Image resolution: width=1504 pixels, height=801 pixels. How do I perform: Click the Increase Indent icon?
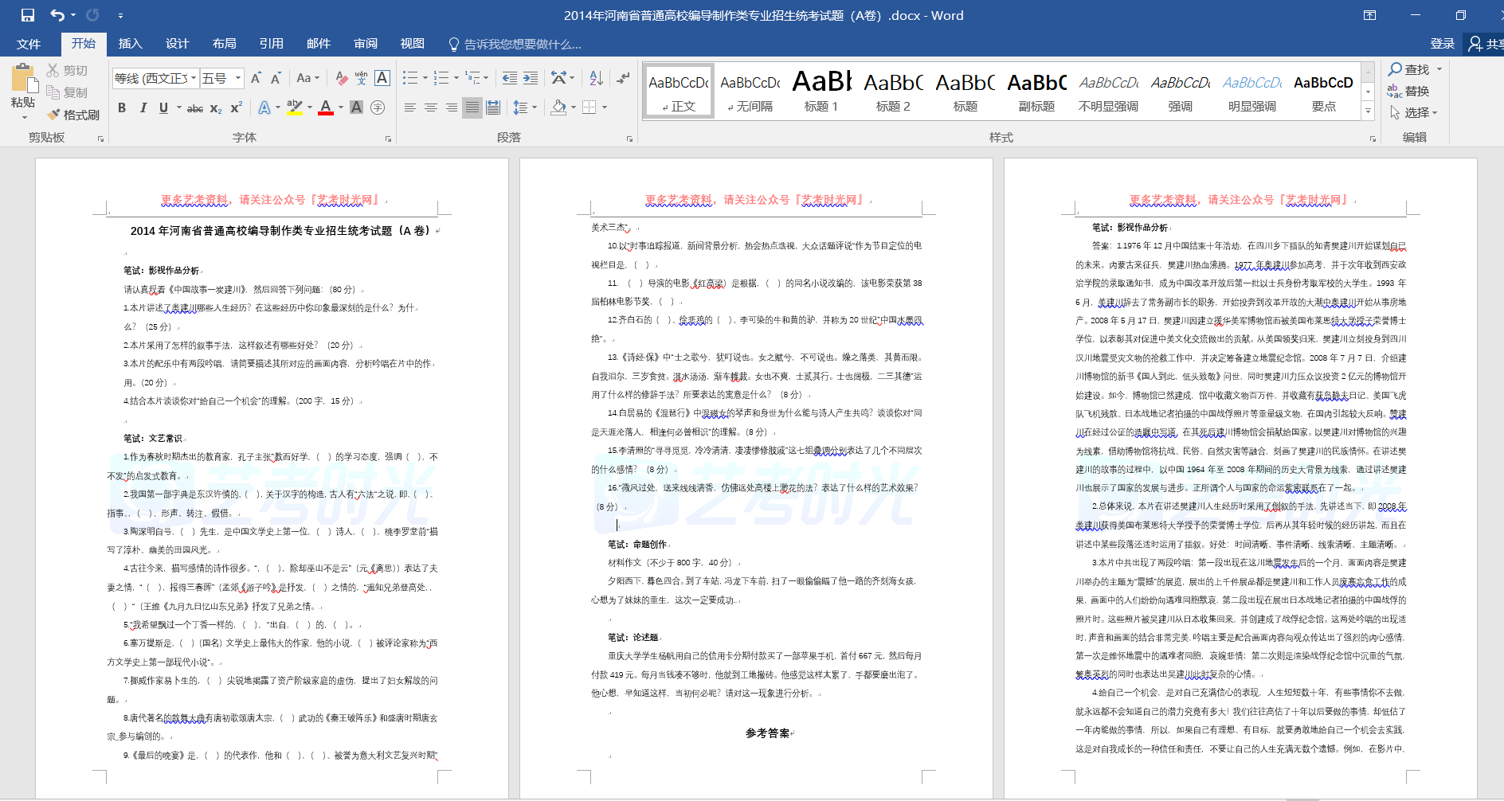tap(531, 78)
